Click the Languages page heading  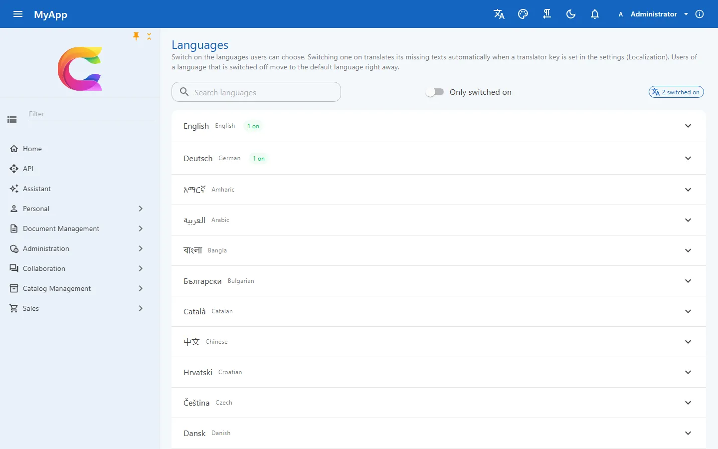tap(200, 45)
